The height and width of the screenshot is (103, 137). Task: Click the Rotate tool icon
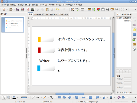pos(119,97)
